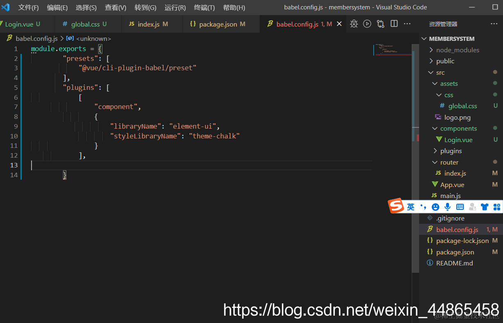Click "element-ui" value in code
Image resolution: width=503 pixels, height=323 pixels.
(193, 126)
